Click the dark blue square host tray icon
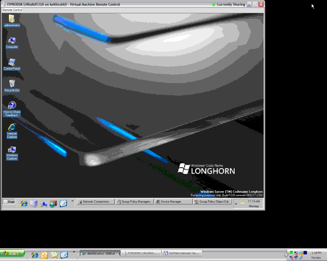Screen dimensions: 327x261 point(305,253)
